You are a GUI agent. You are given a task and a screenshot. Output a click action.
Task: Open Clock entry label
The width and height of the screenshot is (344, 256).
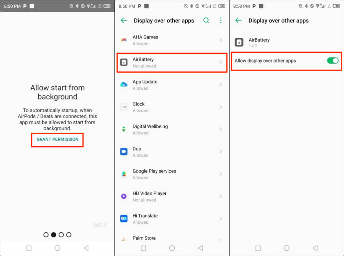(138, 104)
